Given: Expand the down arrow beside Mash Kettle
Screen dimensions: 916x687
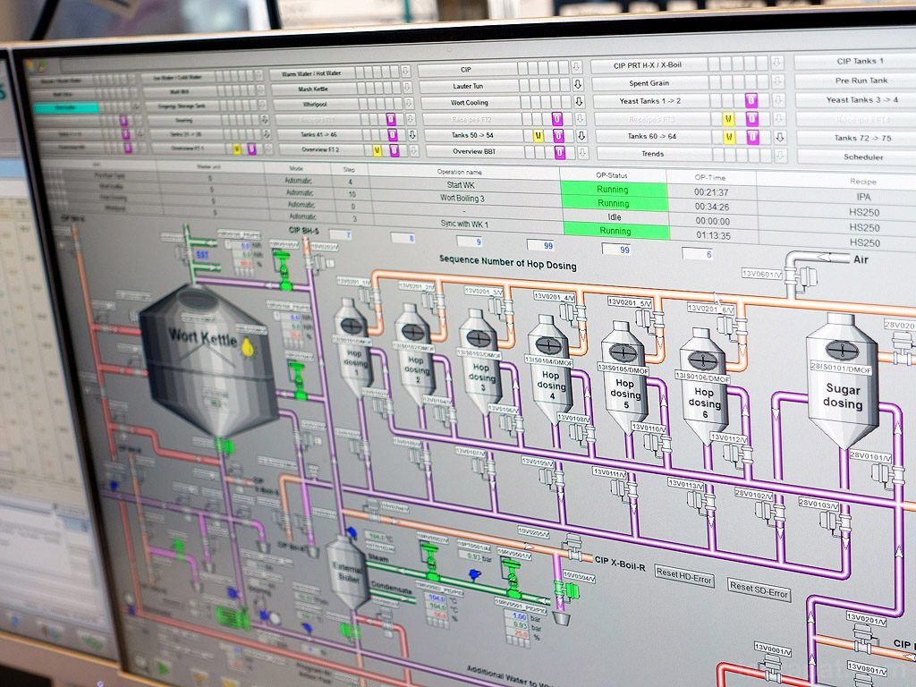Looking at the screenshot, I should click(407, 88).
